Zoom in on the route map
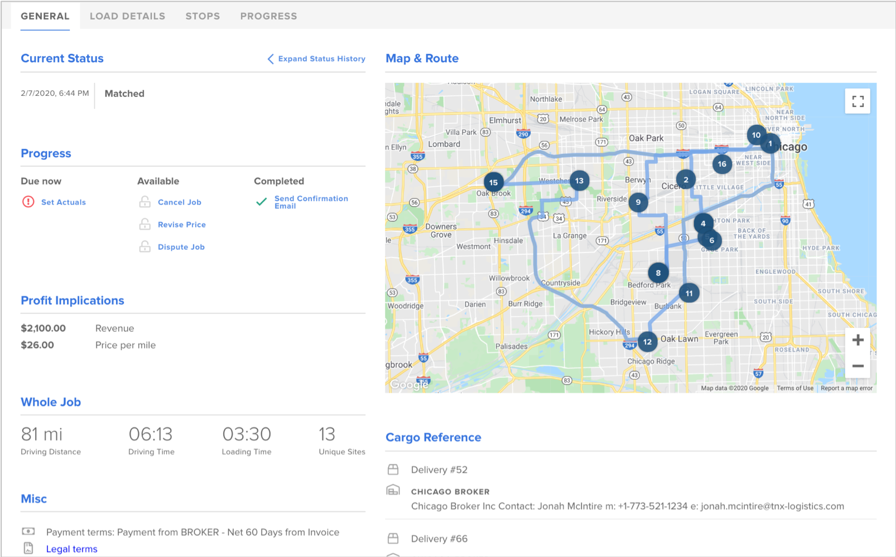Screen dimensions: 896x557 click(858, 340)
